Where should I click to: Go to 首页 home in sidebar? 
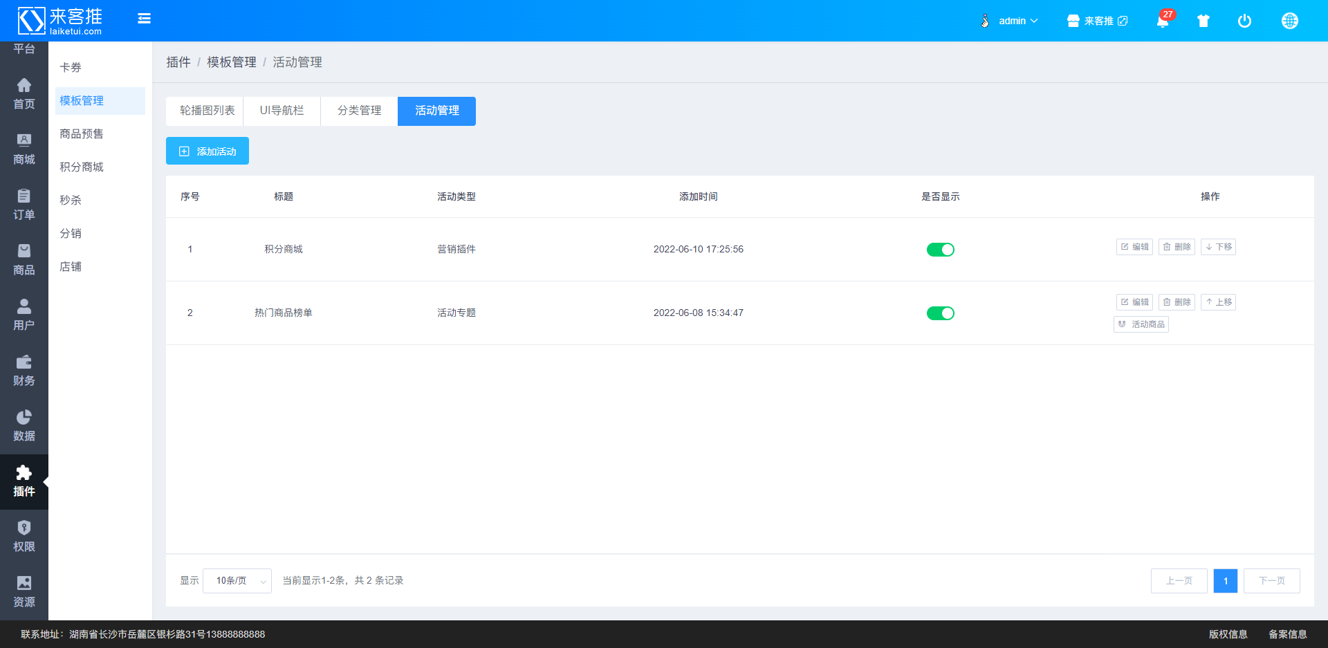[x=24, y=94]
